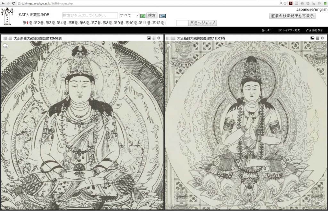Viewport: 328px width, 211px height.
Task: Click the right Buddha image in 12b01 viewer
Action: click(x=246, y=125)
